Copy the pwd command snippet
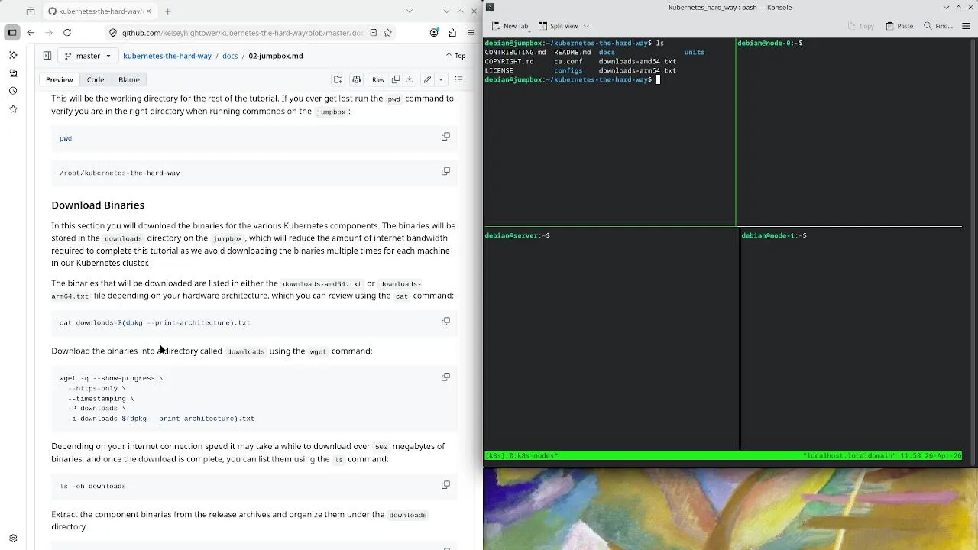The height and width of the screenshot is (550, 978). [x=445, y=137]
